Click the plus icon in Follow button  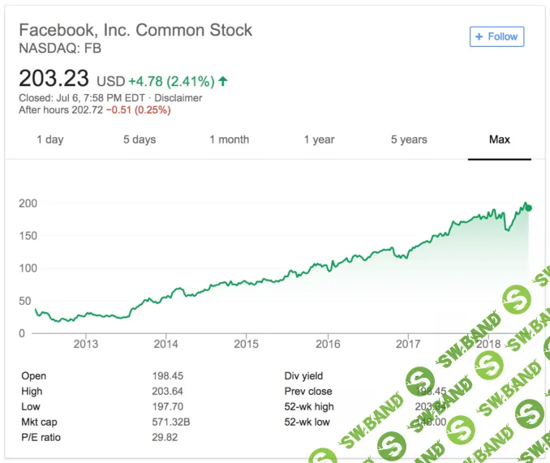pos(479,36)
